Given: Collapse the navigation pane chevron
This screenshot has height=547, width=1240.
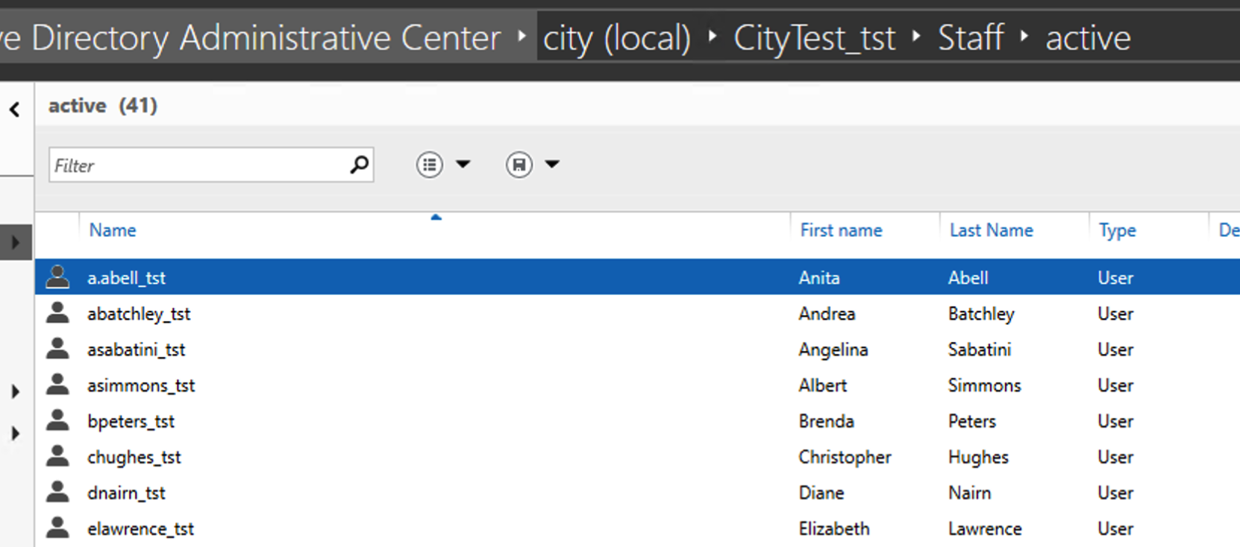Looking at the screenshot, I should (x=15, y=110).
